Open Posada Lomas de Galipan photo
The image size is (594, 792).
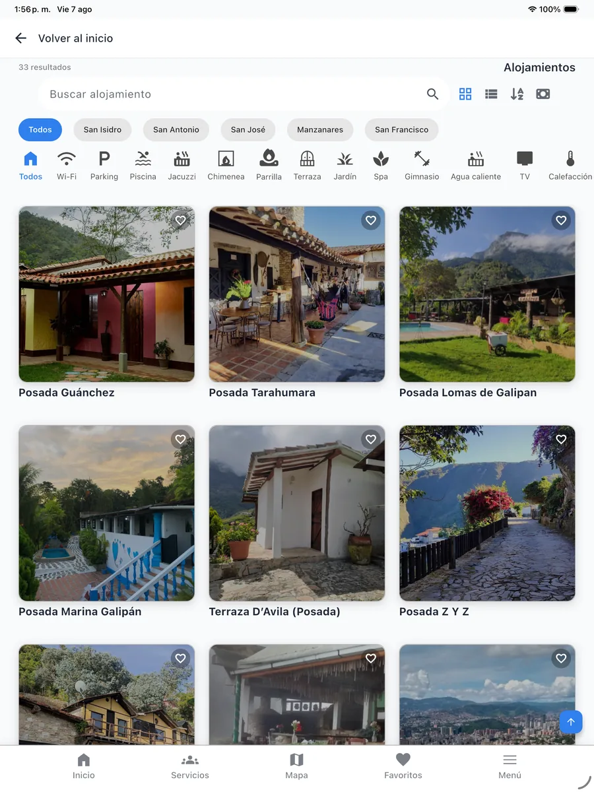click(487, 294)
